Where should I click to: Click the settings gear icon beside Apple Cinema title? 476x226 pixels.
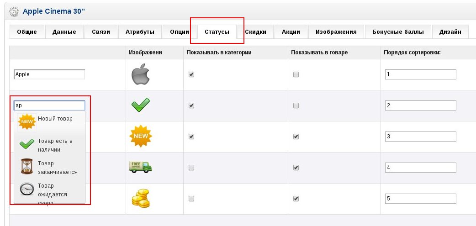(x=14, y=12)
